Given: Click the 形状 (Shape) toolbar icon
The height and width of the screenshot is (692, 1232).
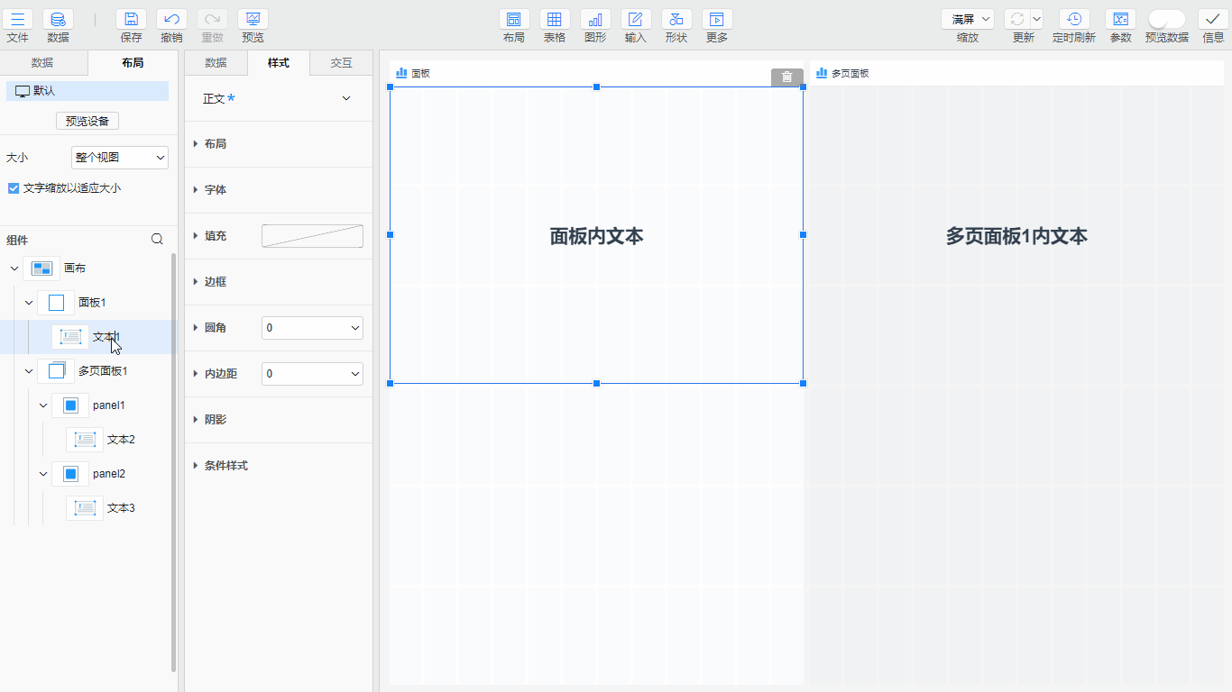Looking at the screenshot, I should [676, 20].
